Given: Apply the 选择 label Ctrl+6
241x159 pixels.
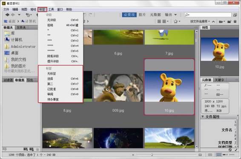Looking at the screenshot, I should pos(60,79).
